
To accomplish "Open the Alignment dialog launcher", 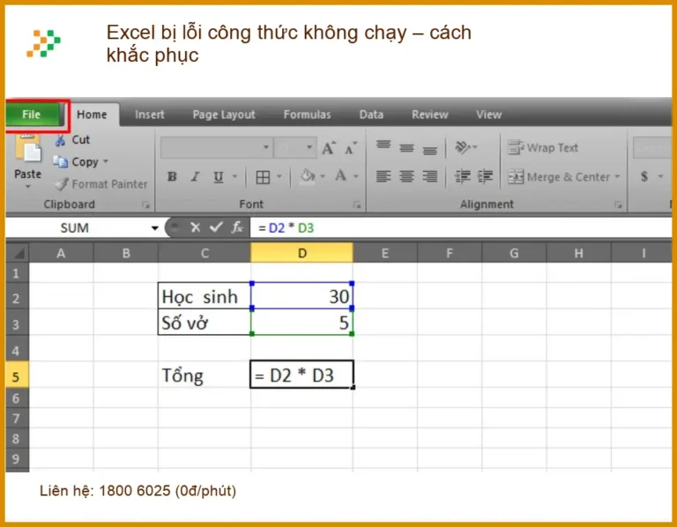I will [618, 205].
